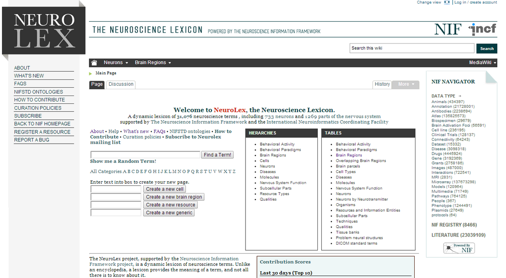Click the create account link
Image resolution: width=506 pixels, height=278 pixels.
click(483, 2)
